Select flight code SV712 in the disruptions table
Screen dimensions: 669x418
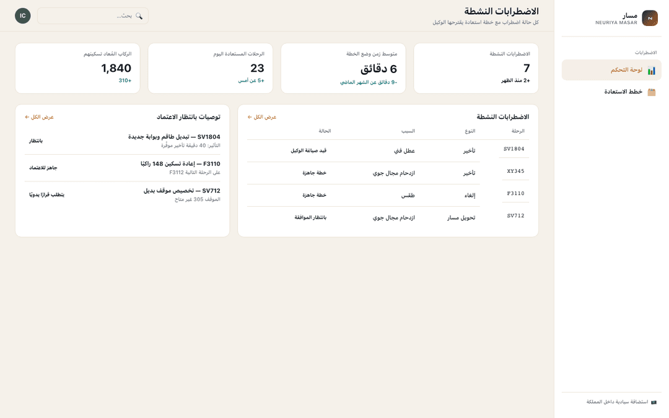[515, 216]
